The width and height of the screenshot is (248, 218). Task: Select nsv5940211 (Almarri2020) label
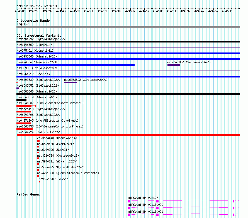coord(57,161)
